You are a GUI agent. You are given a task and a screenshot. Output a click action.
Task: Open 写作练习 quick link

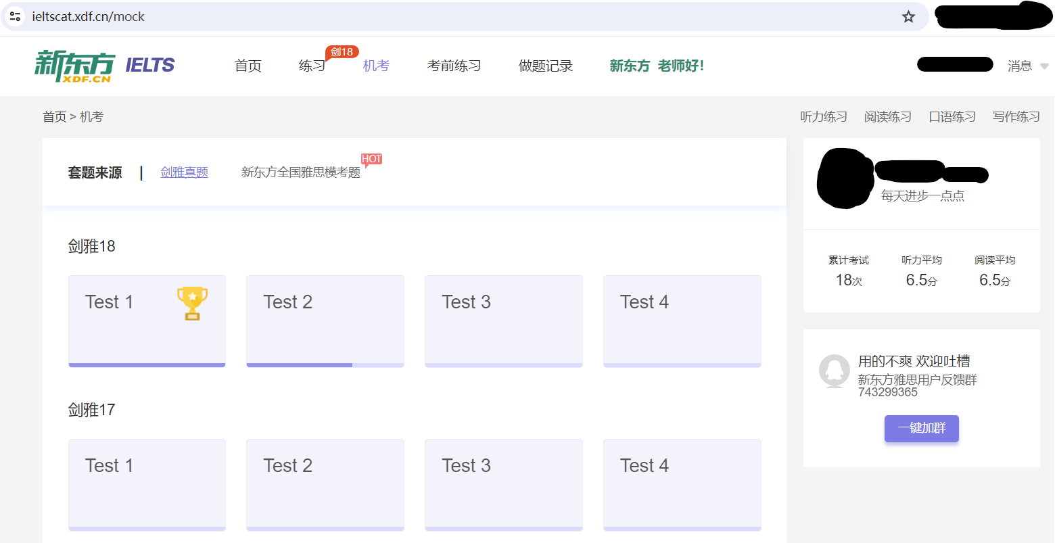point(1016,117)
